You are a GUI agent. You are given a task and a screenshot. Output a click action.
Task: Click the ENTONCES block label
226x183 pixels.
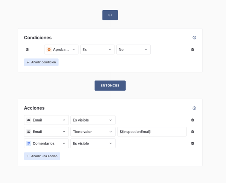pyautogui.click(x=110, y=86)
